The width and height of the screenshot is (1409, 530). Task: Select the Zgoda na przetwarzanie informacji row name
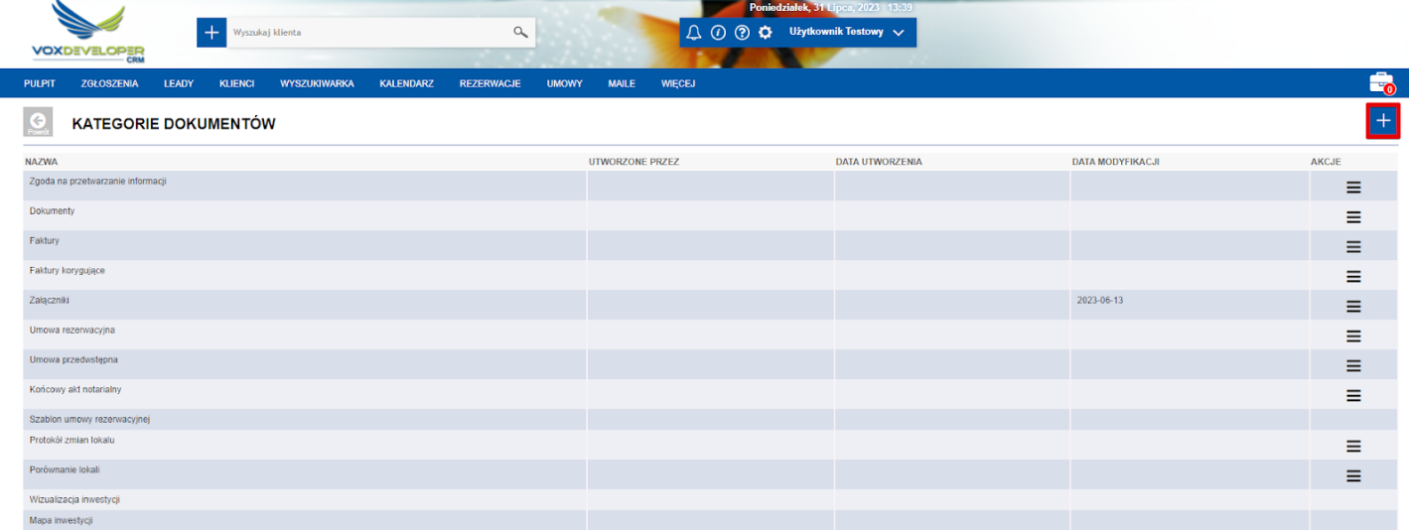(97, 182)
